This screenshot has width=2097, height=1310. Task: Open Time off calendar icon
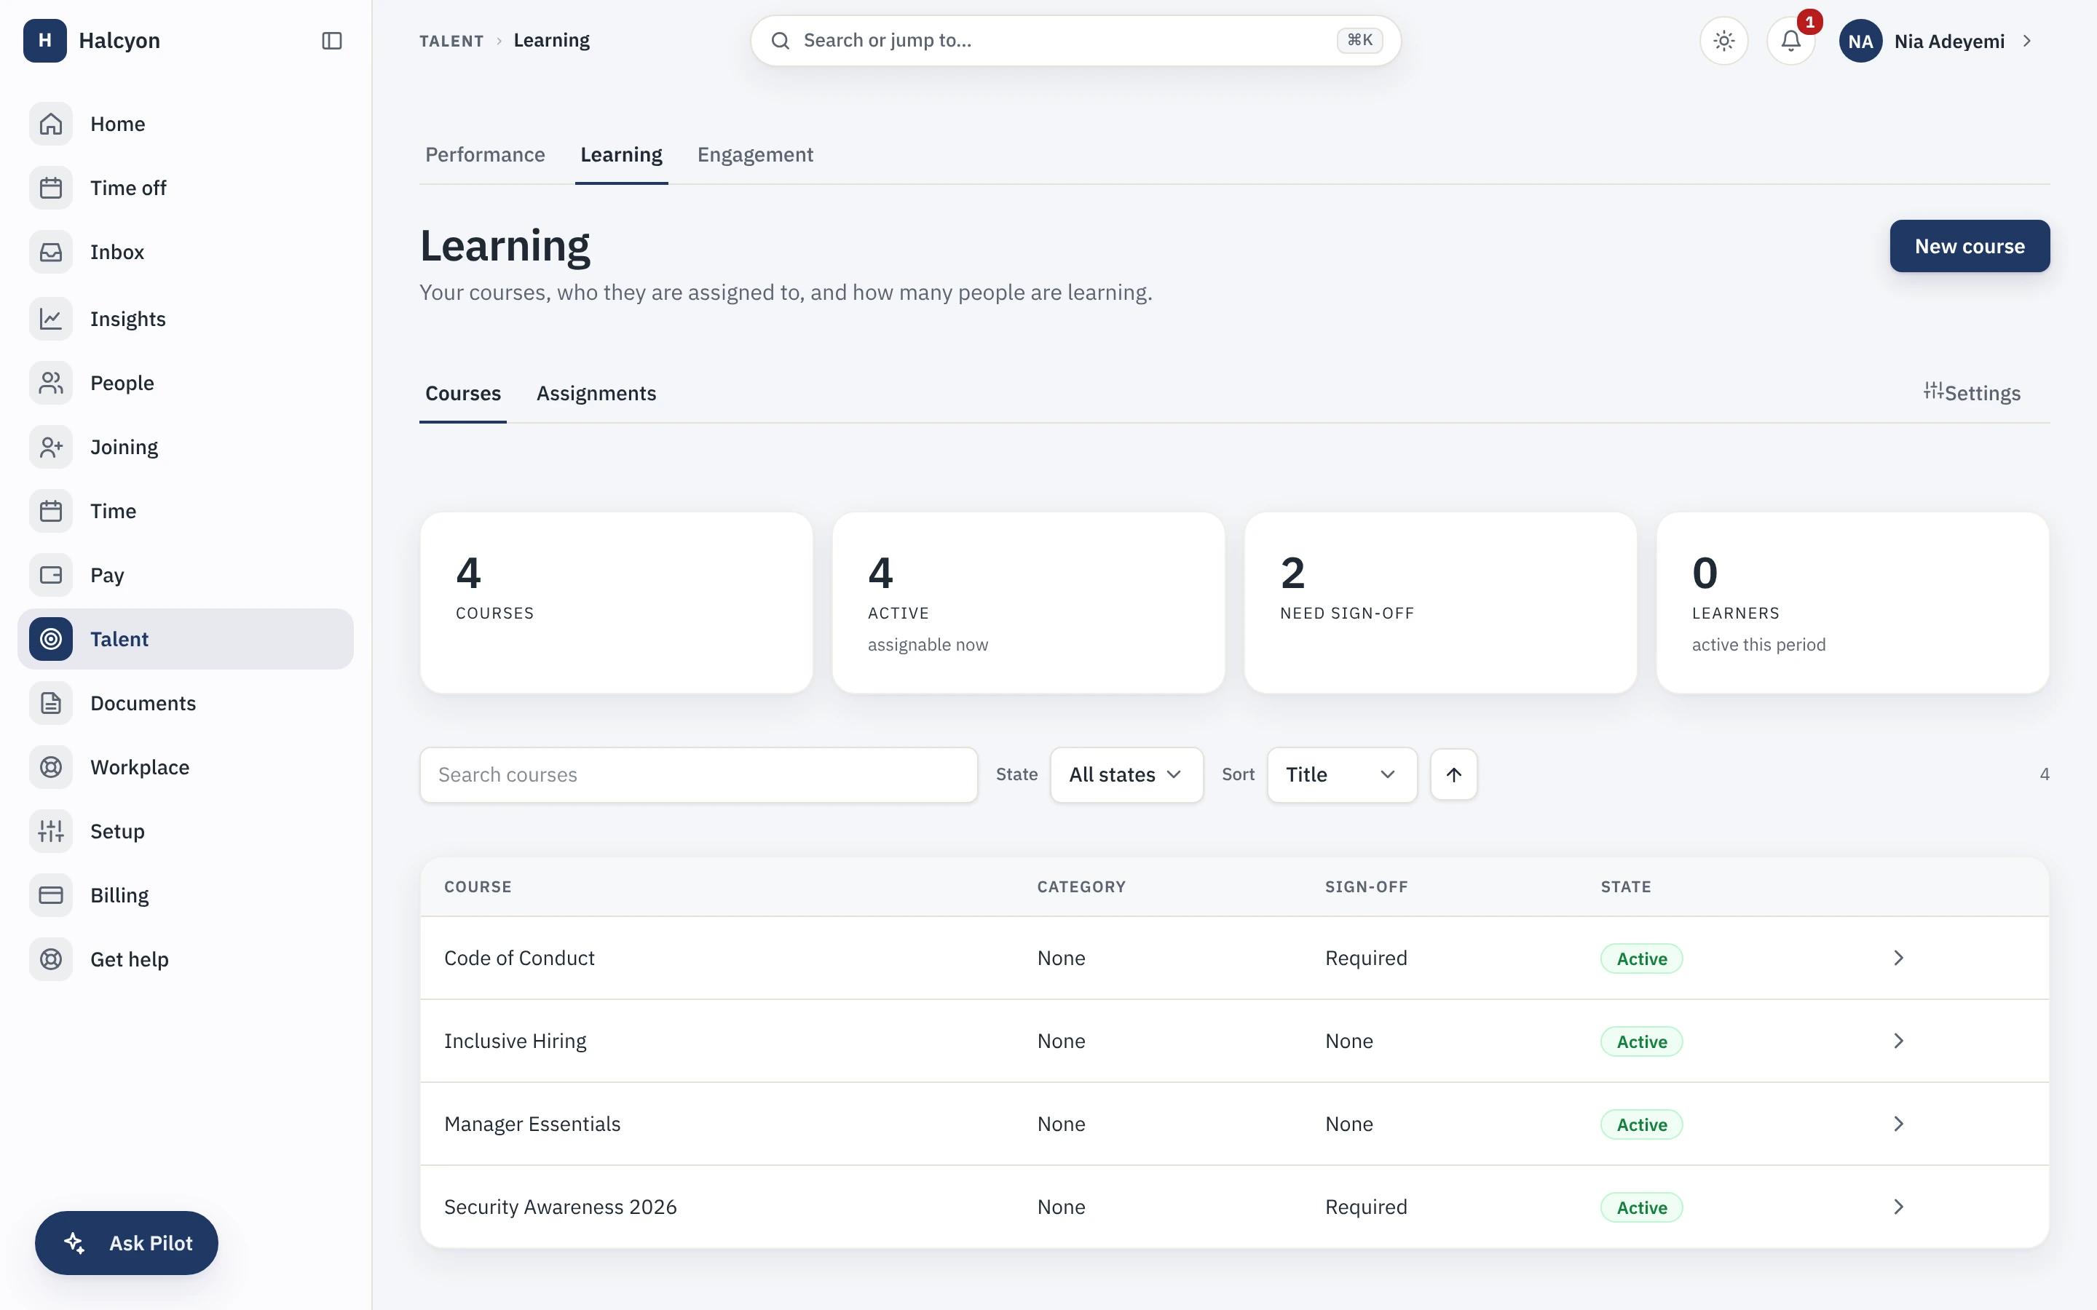click(x=51, y=188)
